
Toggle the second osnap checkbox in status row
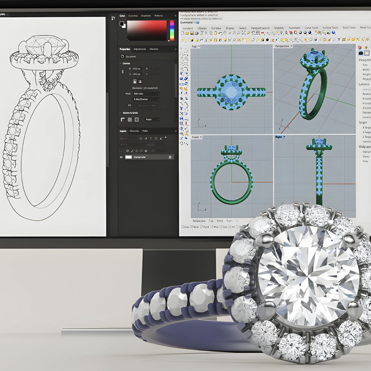tap(192, 227)
